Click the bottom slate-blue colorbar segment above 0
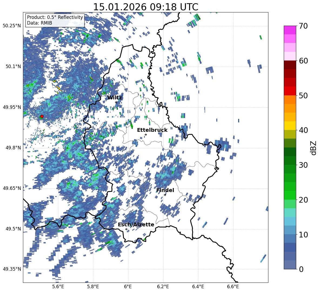Image resolution: width=320 pixels, height=292 pixels. pos(290,265)
